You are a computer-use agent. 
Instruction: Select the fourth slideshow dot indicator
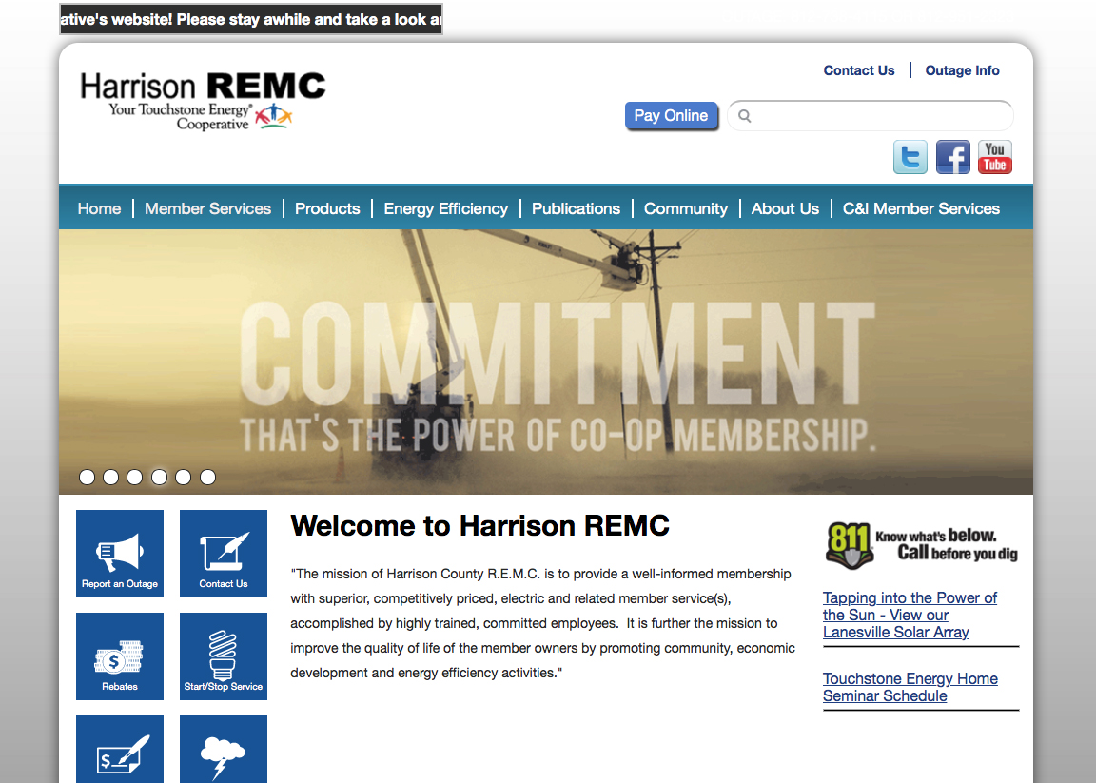coord(159,478)
